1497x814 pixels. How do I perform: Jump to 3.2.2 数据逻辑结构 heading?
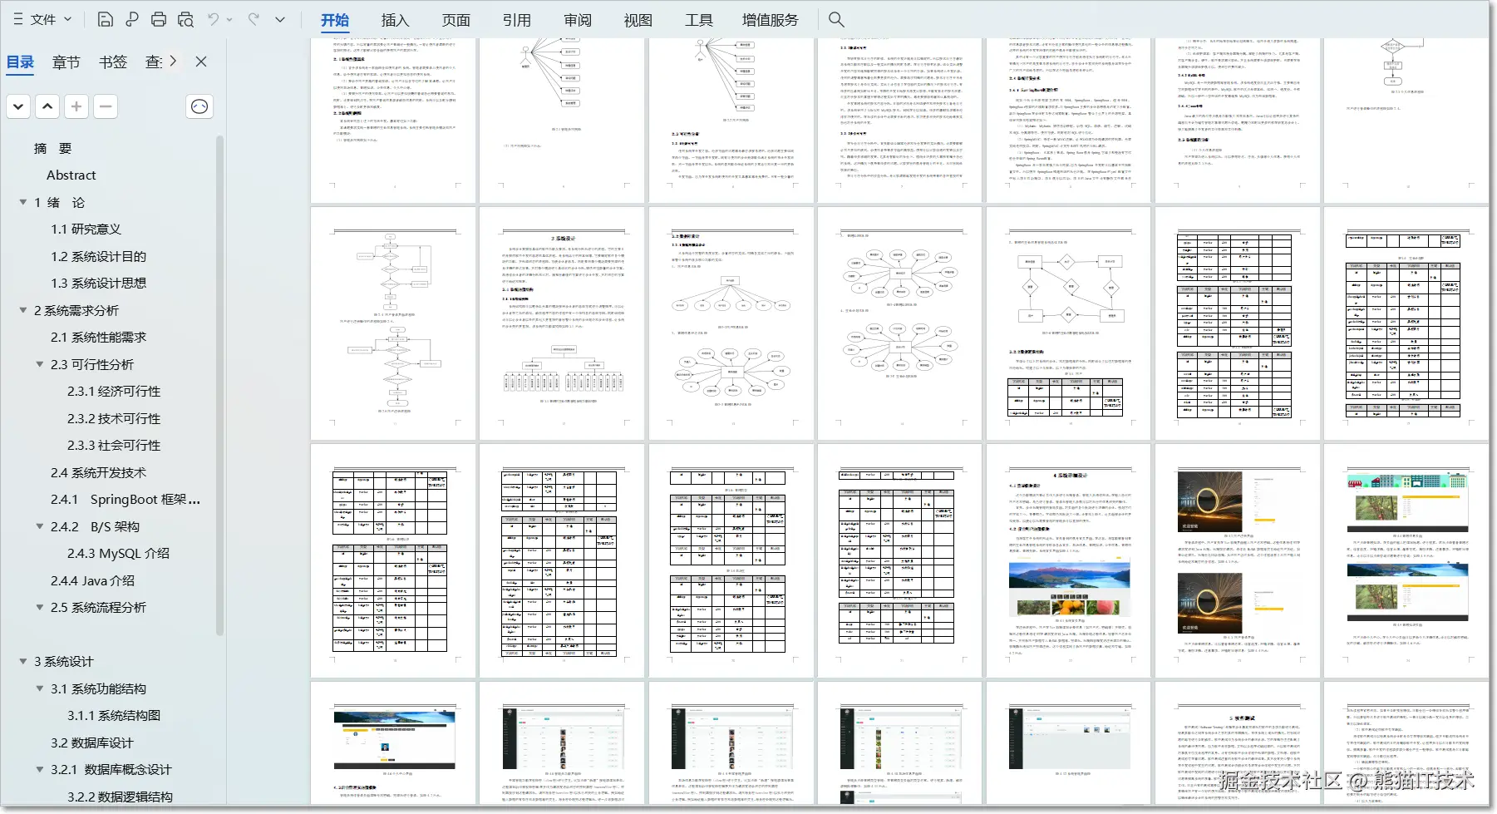pyautogui.click(x=121, y=797)
